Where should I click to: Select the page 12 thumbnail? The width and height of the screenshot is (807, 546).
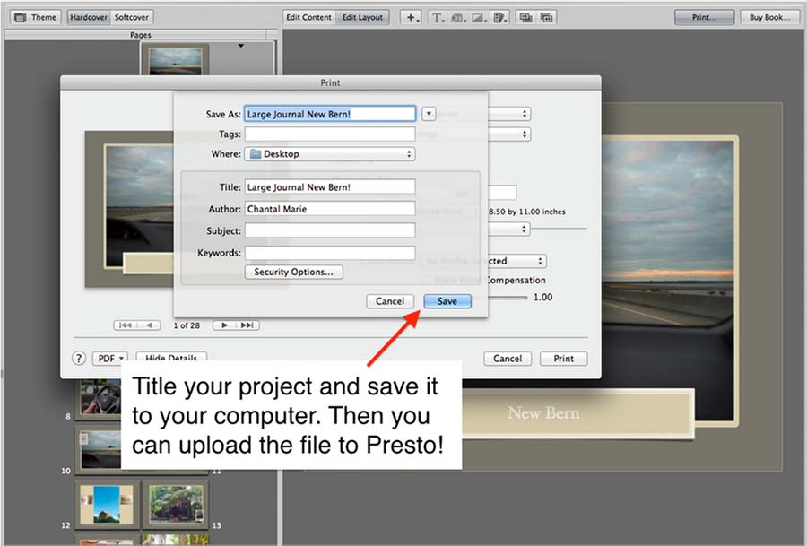tap(106, 503)
